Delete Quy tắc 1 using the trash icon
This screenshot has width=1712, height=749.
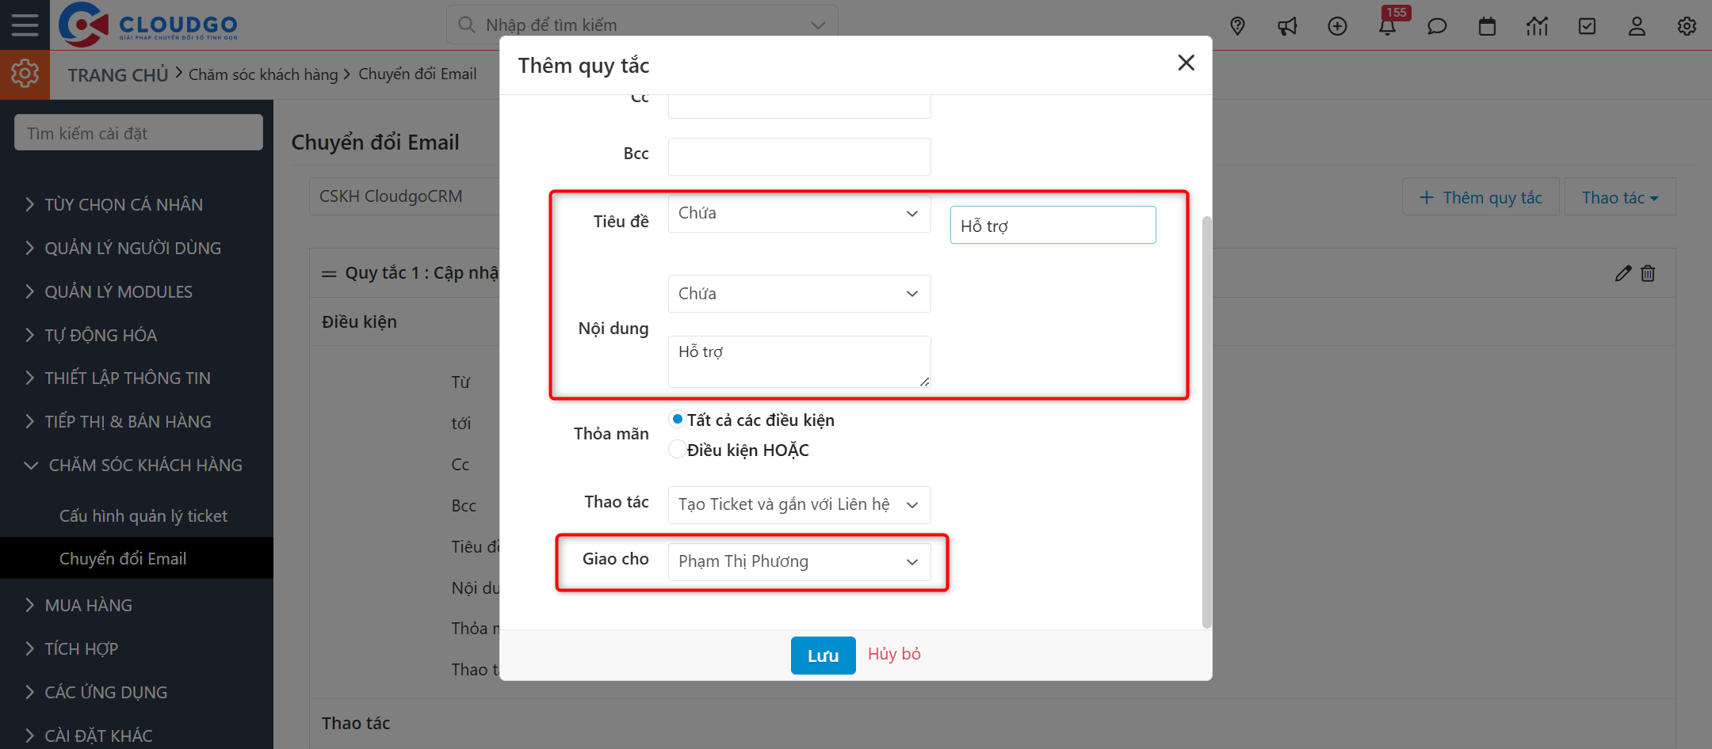tap(1648, 272)
